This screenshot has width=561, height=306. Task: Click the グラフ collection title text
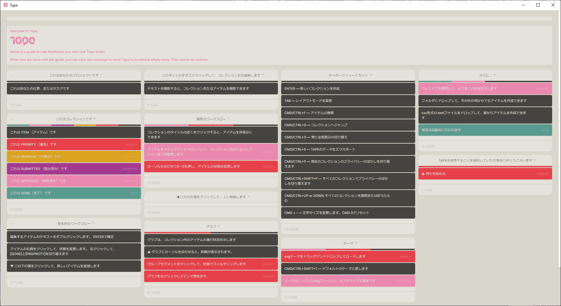[211, 226]
